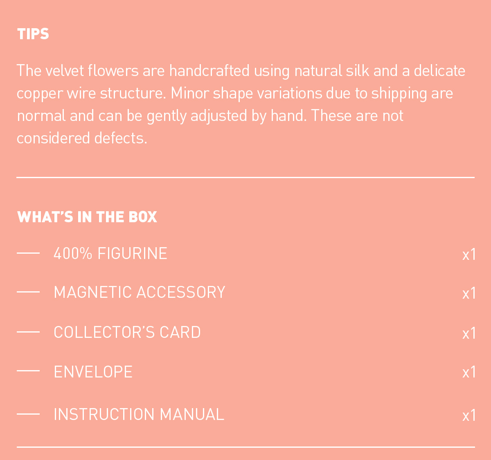
Task: Click the dash beside COLLECTOR'S CARD
Action: [x=28, y=332]
